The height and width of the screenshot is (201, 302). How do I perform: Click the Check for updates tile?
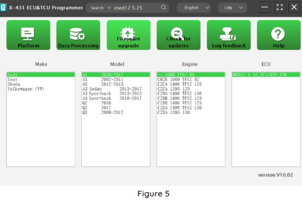179,35
